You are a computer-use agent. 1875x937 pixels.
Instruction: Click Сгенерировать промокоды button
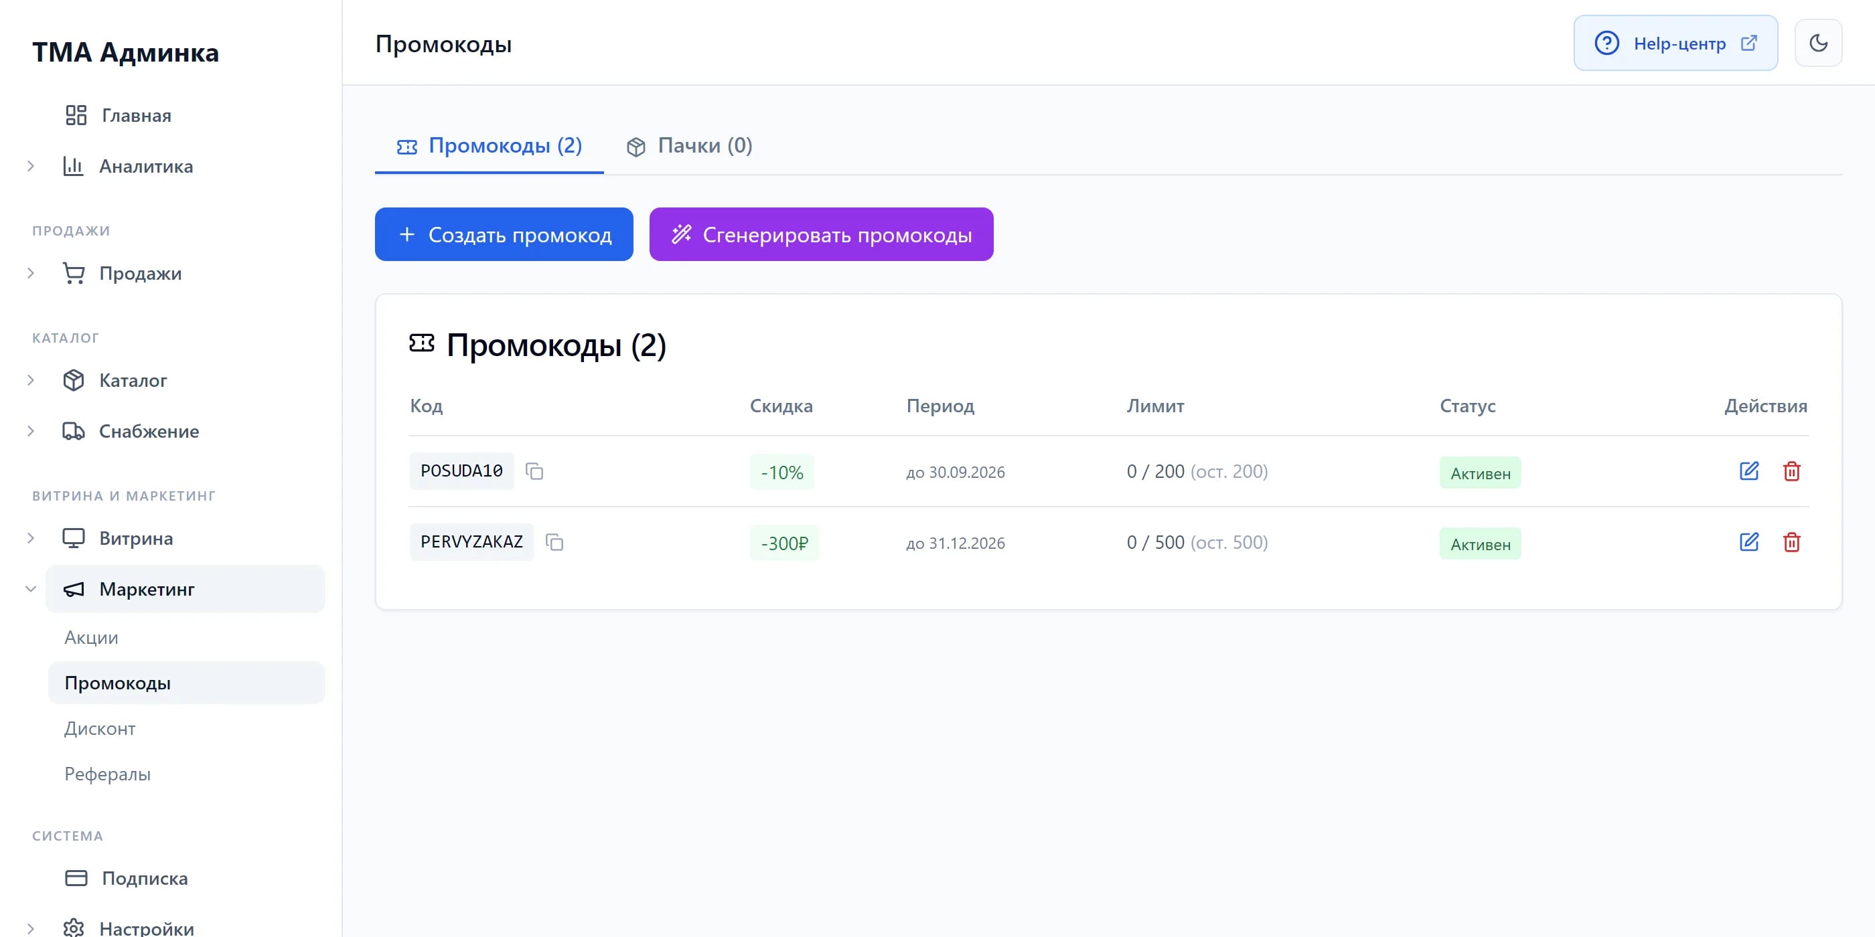821,234
